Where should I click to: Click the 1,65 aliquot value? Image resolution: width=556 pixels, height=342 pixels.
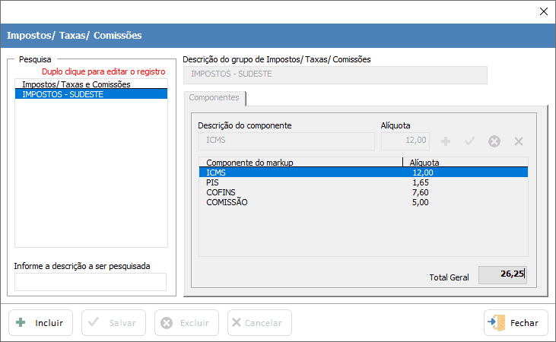[421, 182]
